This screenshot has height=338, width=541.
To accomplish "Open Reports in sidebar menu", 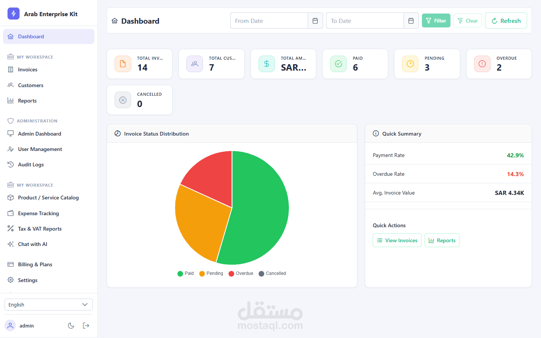I will [x=48, y=101].
